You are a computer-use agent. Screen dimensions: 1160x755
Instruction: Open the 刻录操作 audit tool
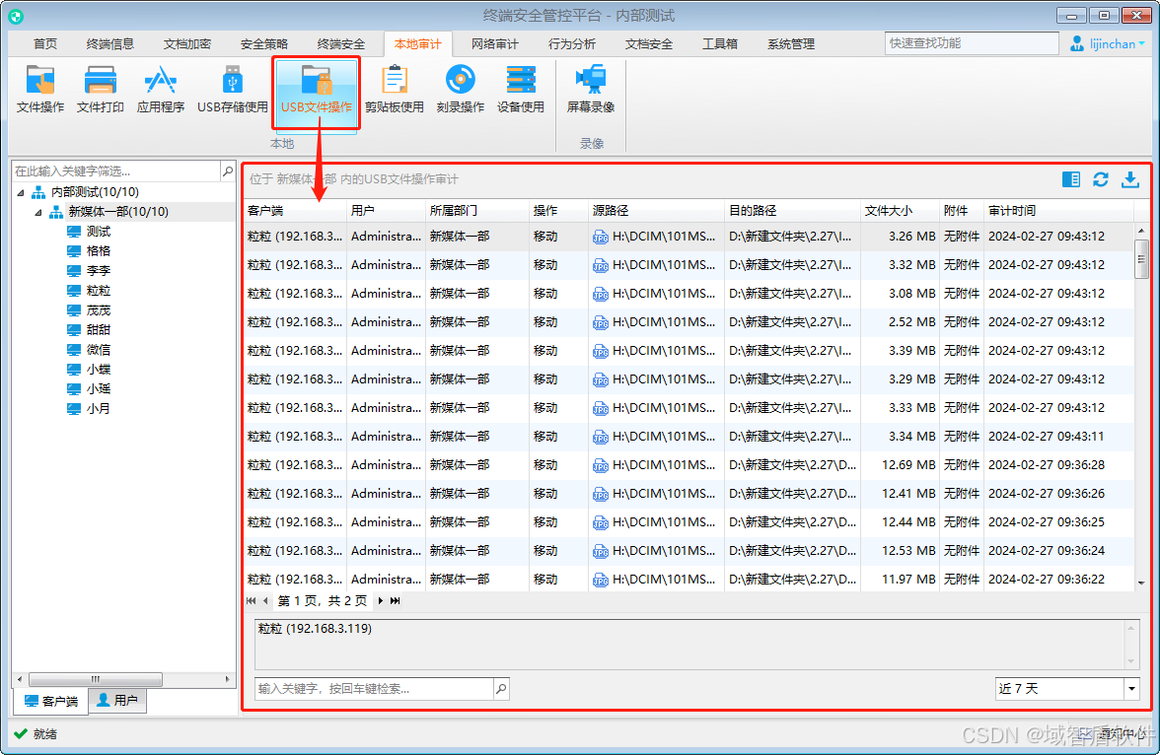click(x=460, y=90)
